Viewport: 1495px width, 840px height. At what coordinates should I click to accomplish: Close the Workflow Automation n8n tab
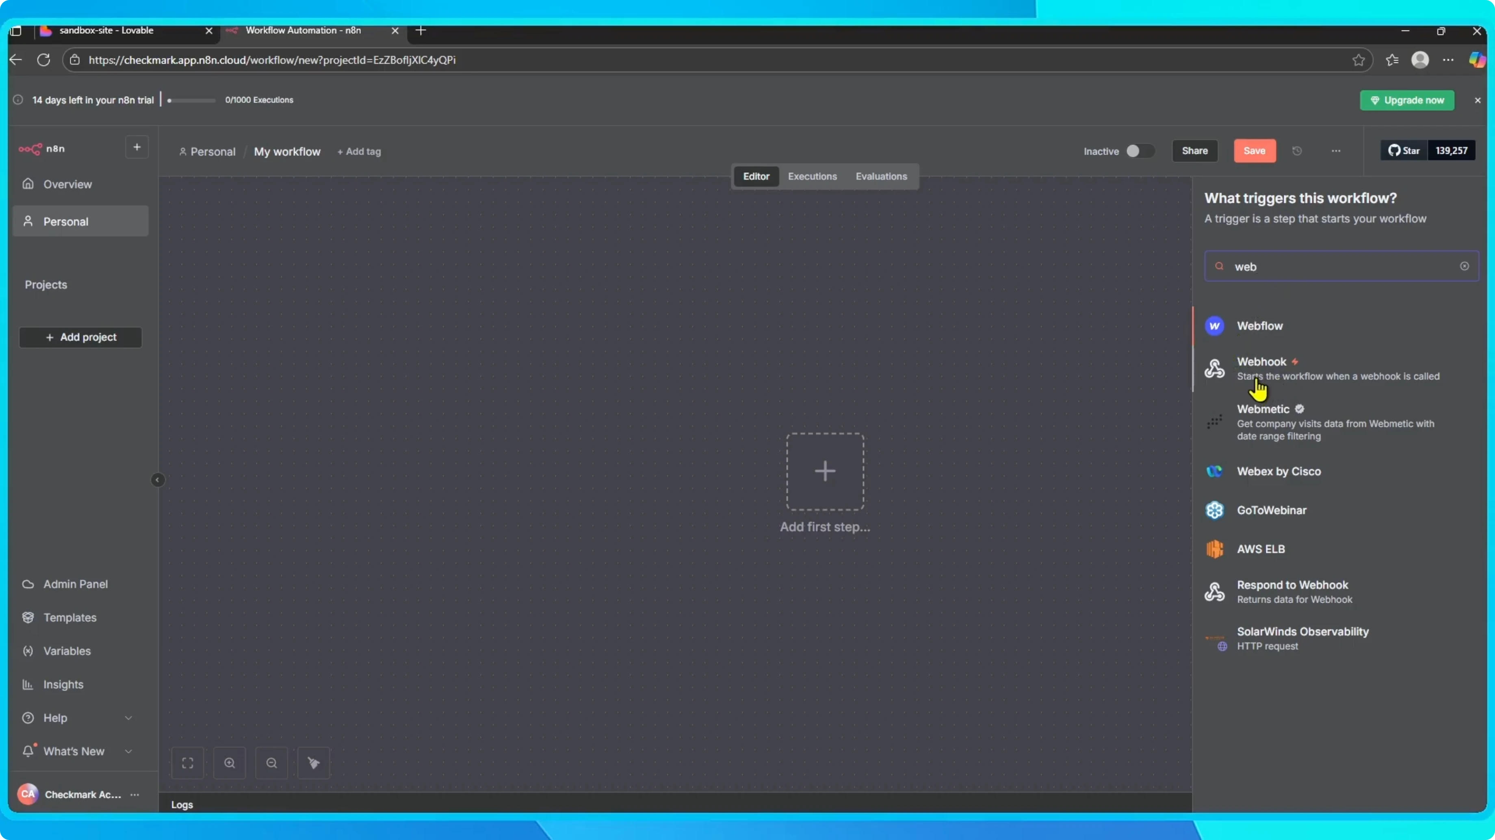tap(395, 31)
